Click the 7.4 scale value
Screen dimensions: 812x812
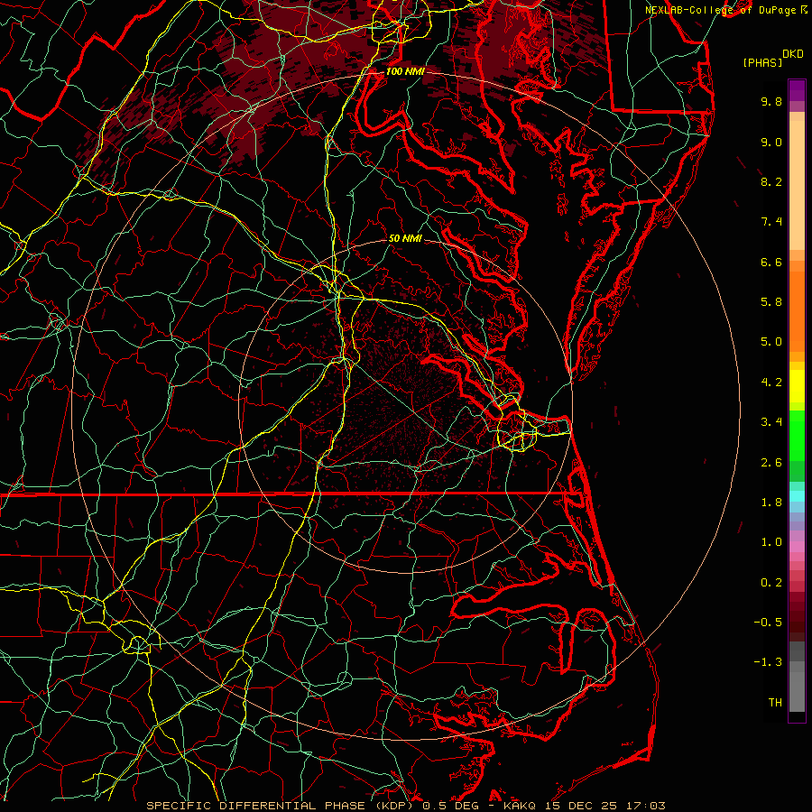[771, 222]
